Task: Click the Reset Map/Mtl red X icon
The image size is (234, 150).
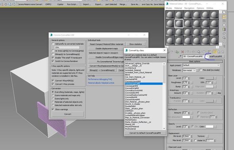Action: point(182,52)
